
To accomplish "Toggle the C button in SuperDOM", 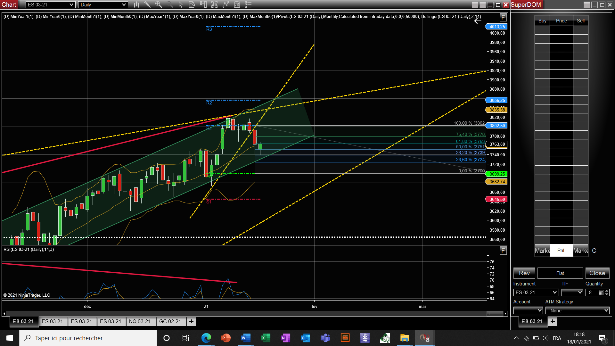I will coord(594,251).
